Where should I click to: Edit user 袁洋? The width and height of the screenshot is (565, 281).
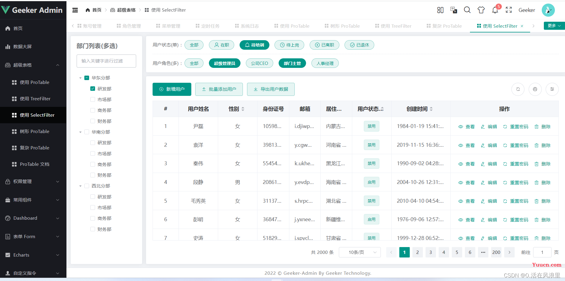pos(489,145)
